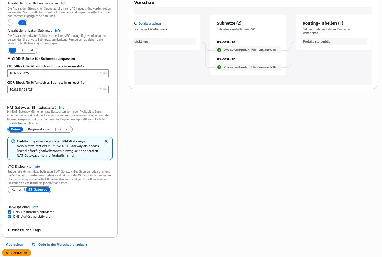The height and width of the screenshot is (257, 382).
Task: Select "4" private subnets
Action: pos(32,50)
